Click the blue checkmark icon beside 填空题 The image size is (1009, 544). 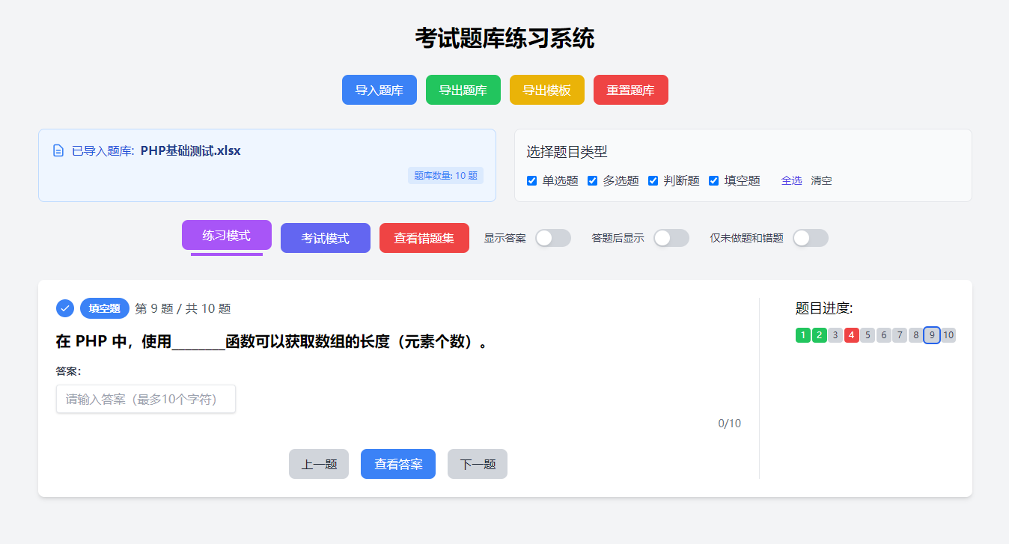tap(65, 308)
